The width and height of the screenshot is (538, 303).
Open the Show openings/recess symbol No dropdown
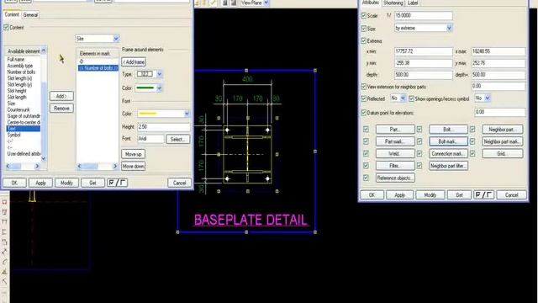(x=488, y=98)
